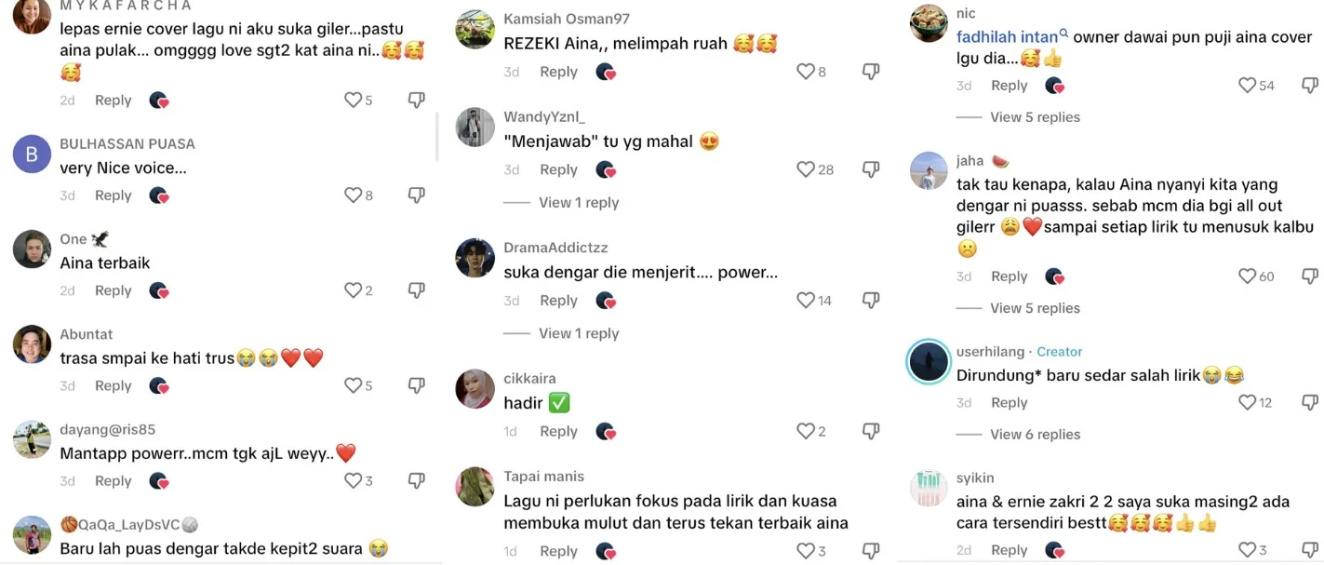Dislike the 'Aina terbaik' comment by One
Viewport: 1324px width, 565px height.
pyautogui.click(x=417, y=290)
